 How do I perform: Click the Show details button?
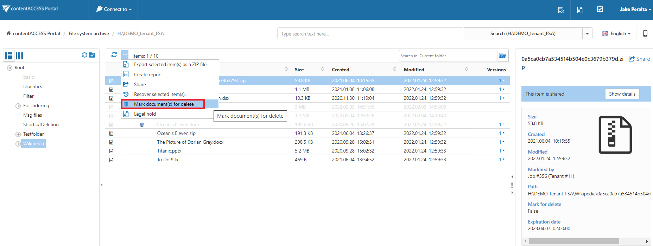click(x=622, y=94)
